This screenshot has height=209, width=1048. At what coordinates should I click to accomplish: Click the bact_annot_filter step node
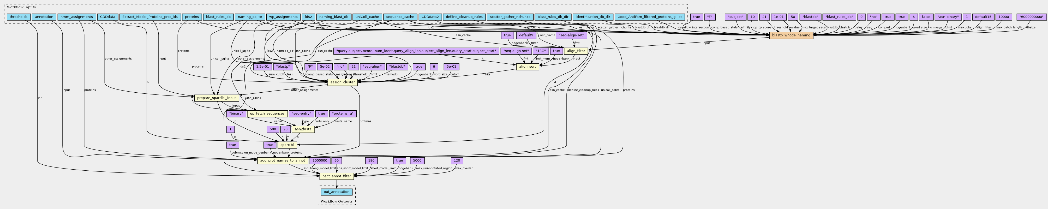click(x=337, y=176)
